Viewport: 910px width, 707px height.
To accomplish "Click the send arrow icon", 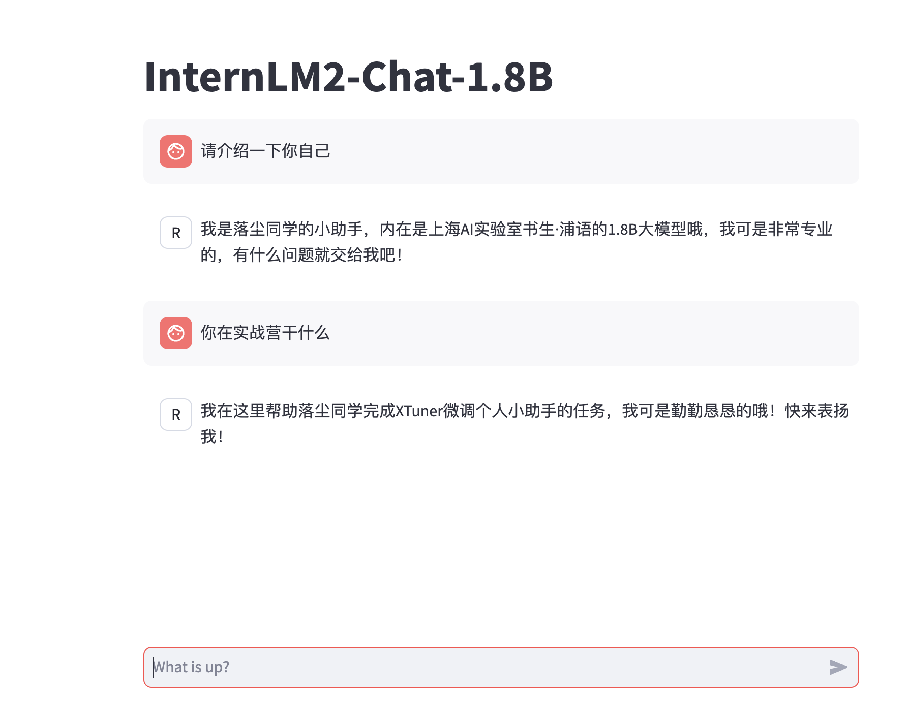I will click(838, 667).
